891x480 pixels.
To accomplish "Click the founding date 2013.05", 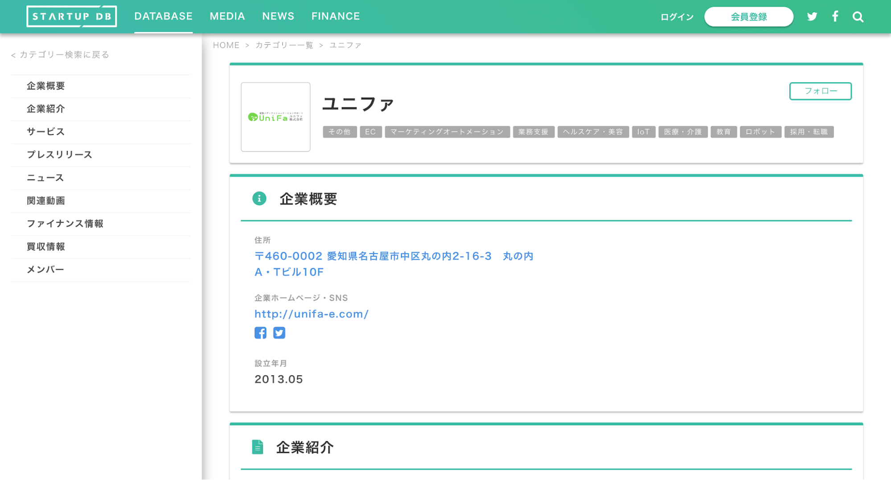I will click(x=279, y=379).
